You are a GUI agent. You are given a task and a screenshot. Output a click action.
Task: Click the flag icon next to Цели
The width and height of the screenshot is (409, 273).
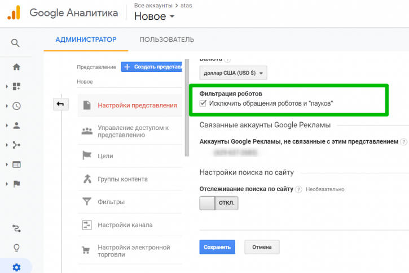coord(87,155)
